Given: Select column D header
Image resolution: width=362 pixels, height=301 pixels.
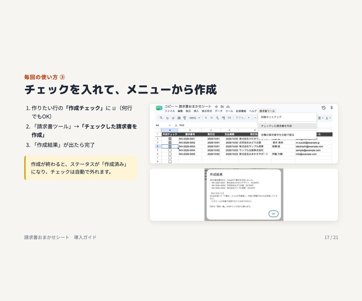Looking at the screenshot, I should tap(229, 130).
